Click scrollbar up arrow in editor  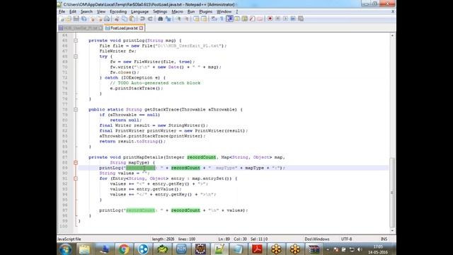point(392,35)
